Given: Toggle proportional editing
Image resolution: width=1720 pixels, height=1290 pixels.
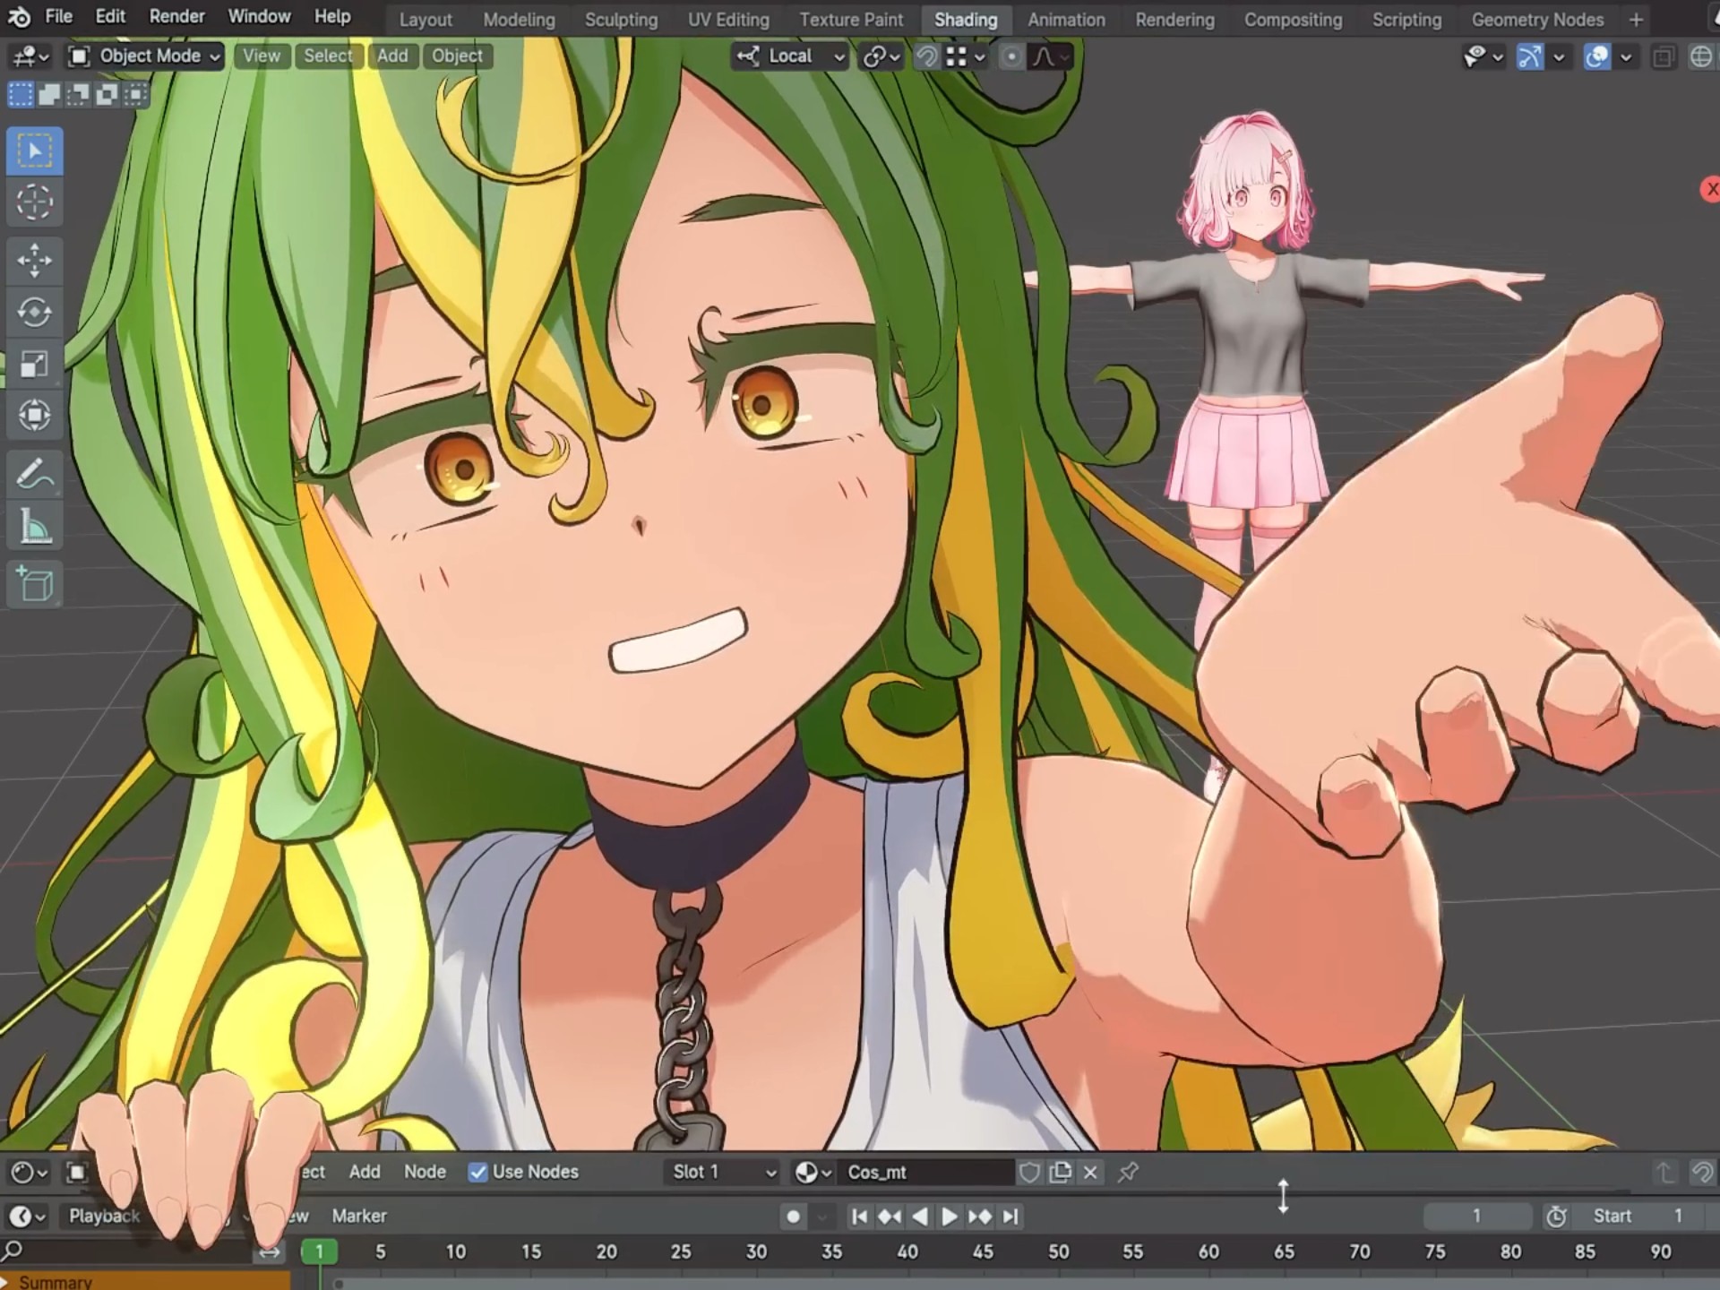Looking at the screenshot, I should tap(1011, 56).
